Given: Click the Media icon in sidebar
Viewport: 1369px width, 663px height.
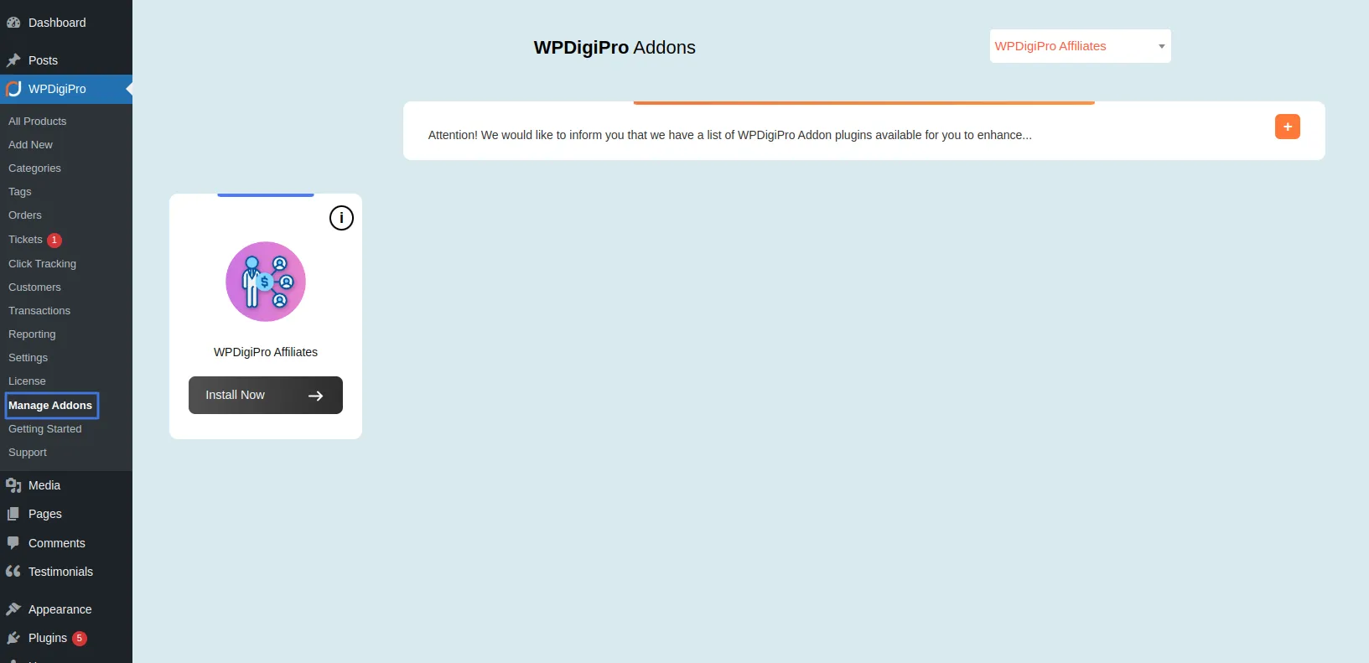Looking at the screenshot, I should tap(13, 485).
